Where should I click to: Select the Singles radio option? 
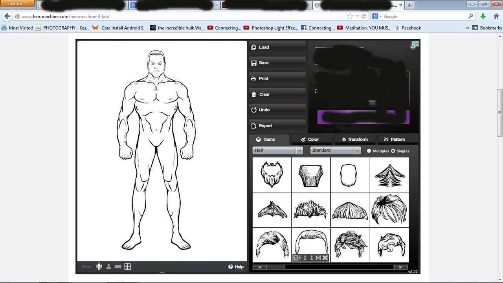click(393, 151)
